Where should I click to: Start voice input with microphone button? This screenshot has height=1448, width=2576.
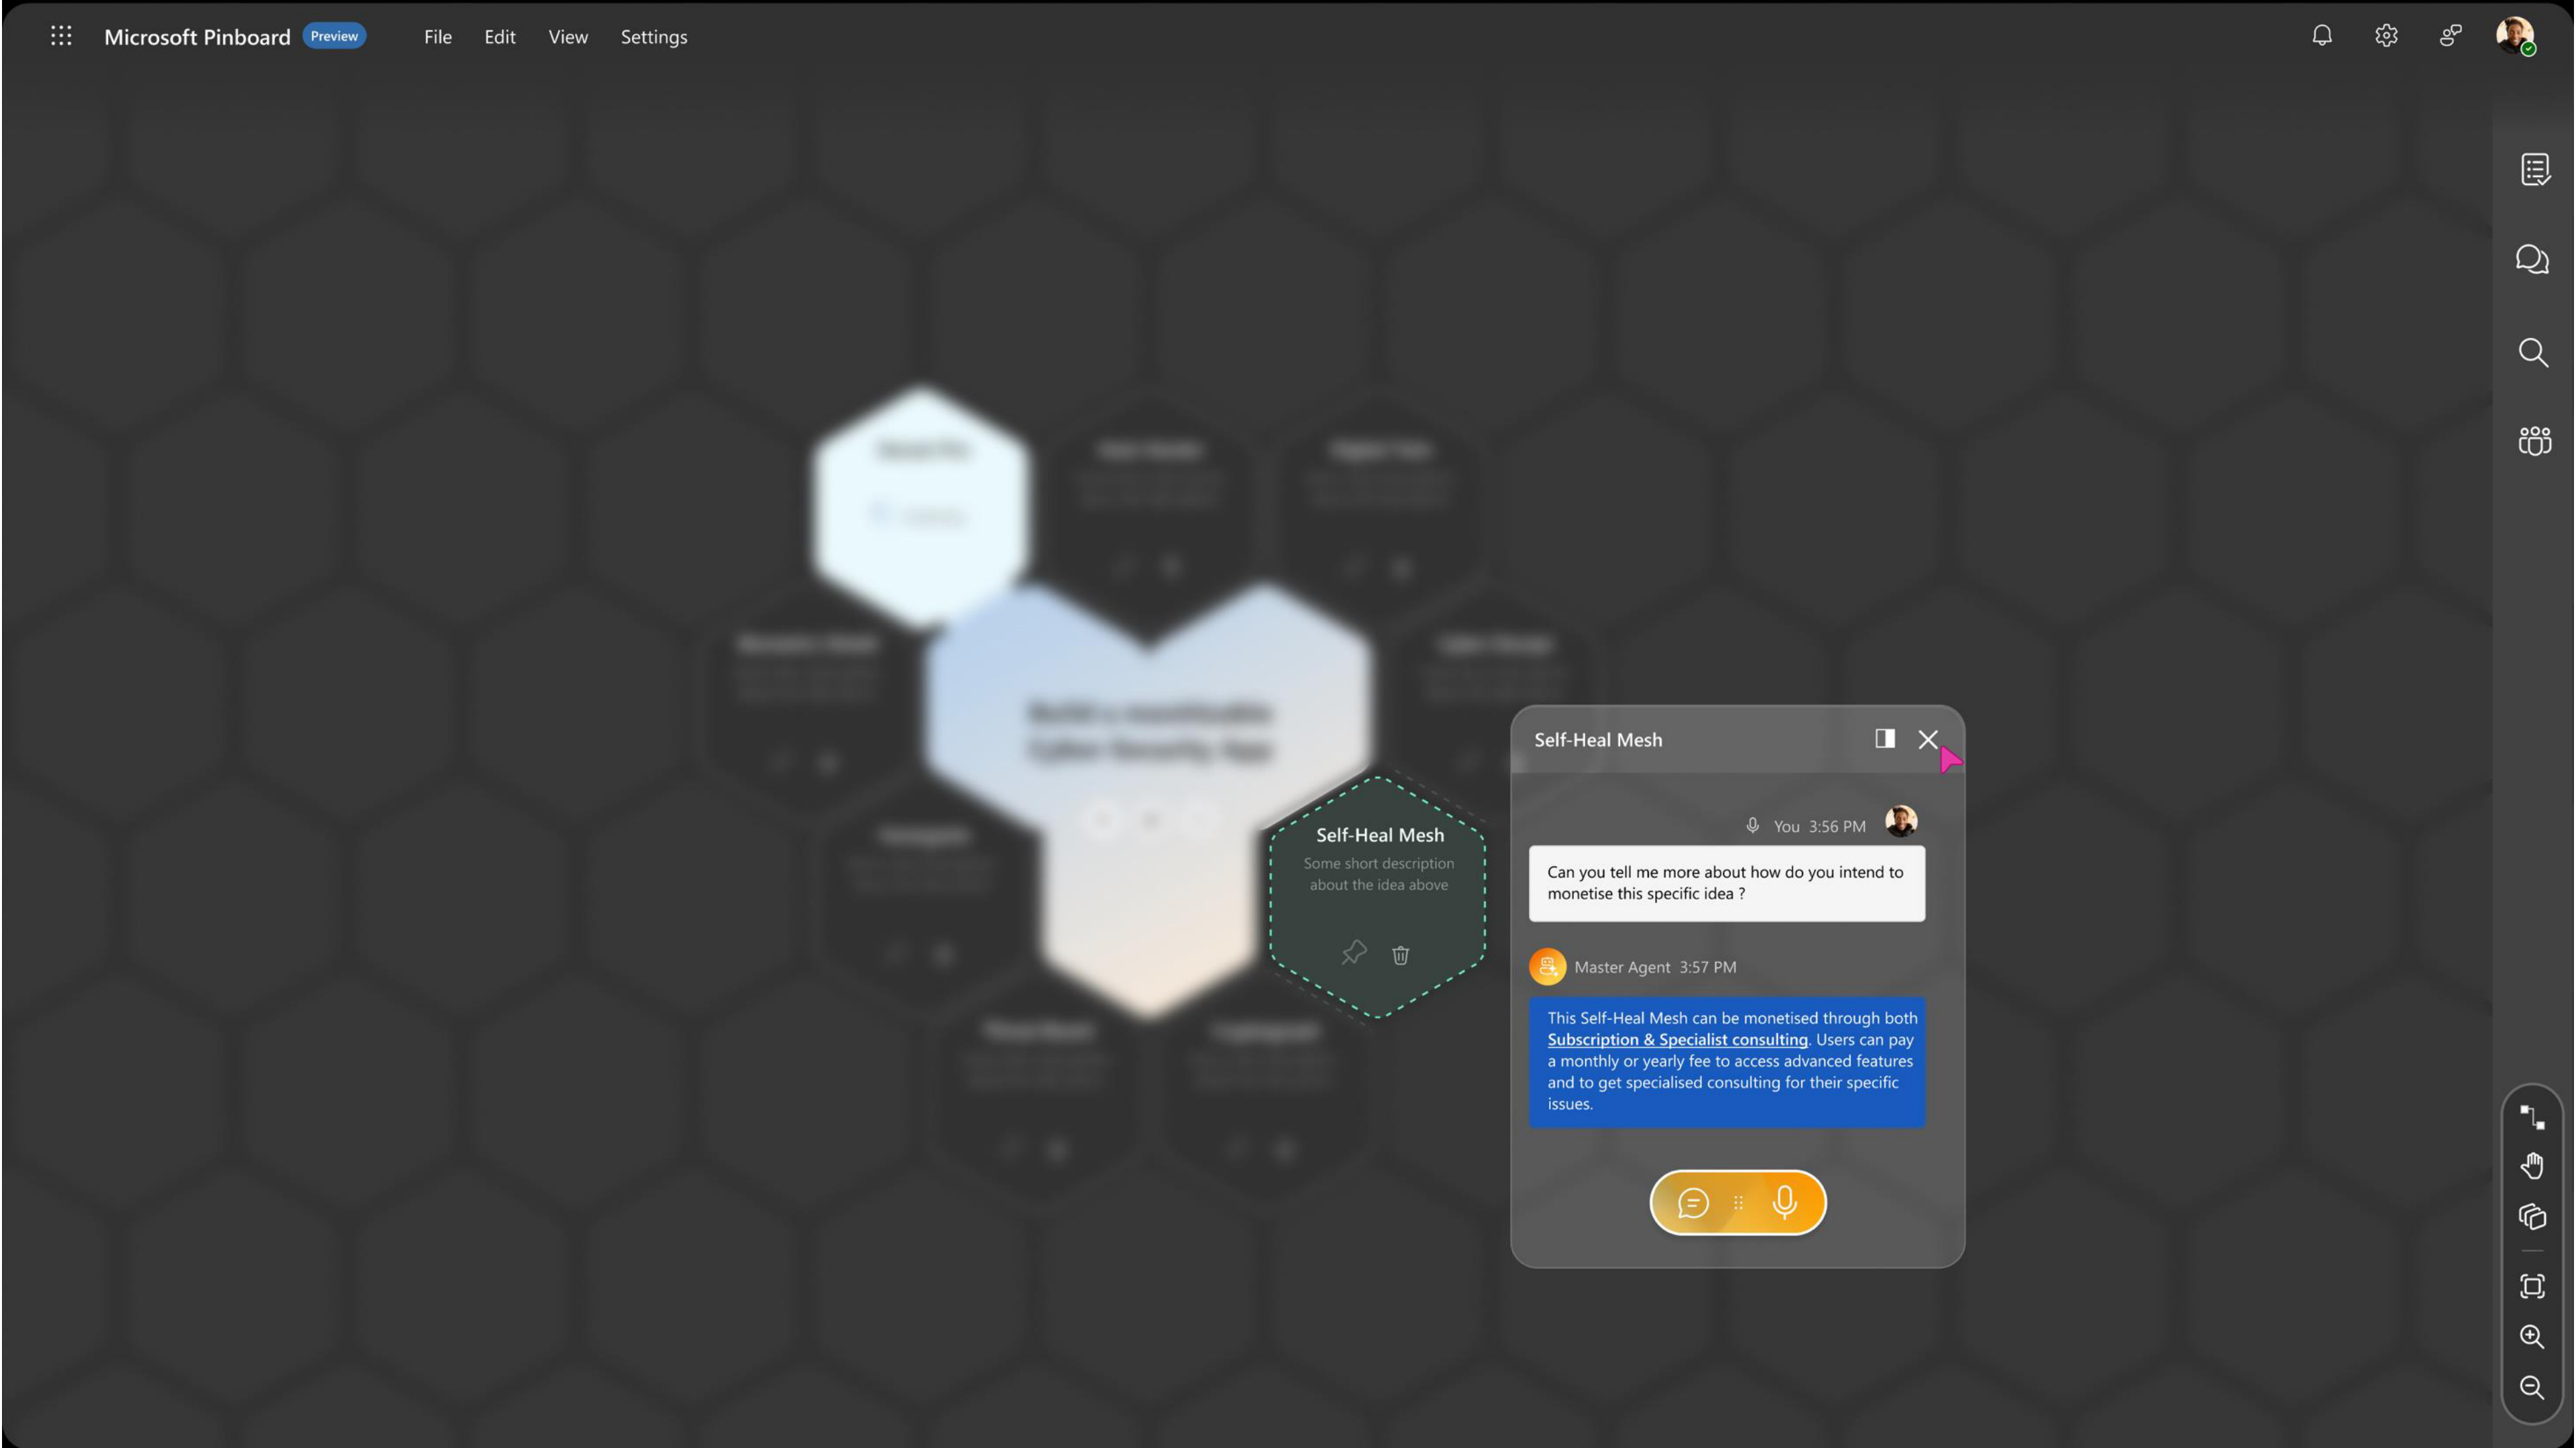click(1784, 1202)
